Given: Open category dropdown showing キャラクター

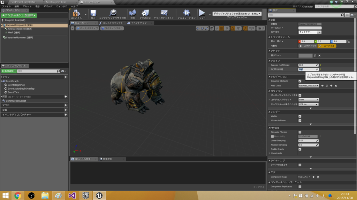Looking at the screenshot, I should click(x=310, y=32).
